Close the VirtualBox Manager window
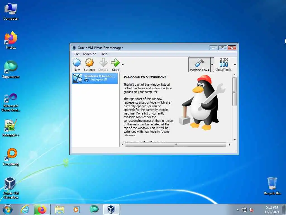The height and width of the screenshot is (215, 286). [x=232, y=48]
